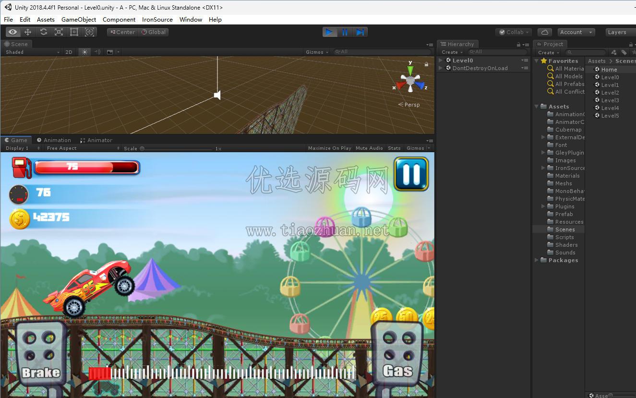Toggle scene effects image icon
Viewport: 636px width, 398px height.
(110, 52)
